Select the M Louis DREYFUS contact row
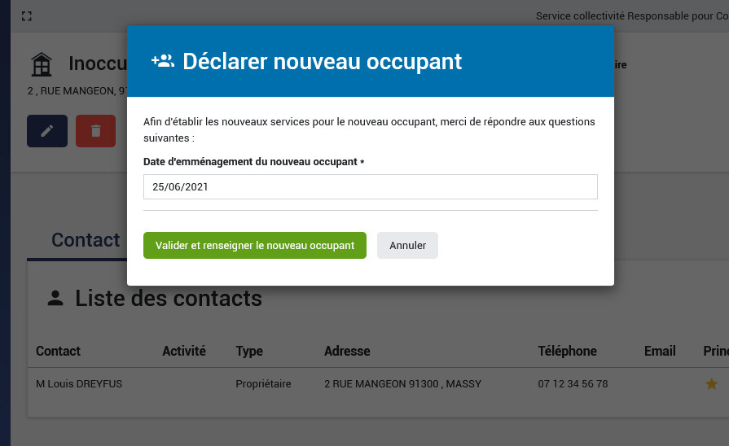 tap(79, 384)
